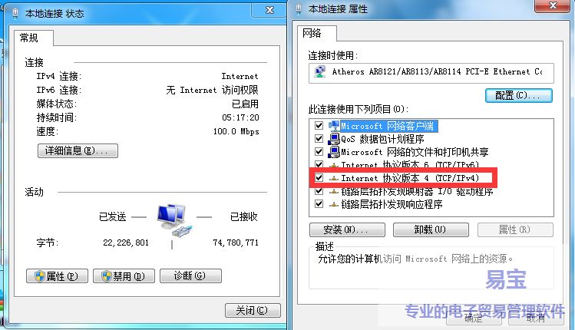Click the network activity computers icon

[x=173, y=221]
